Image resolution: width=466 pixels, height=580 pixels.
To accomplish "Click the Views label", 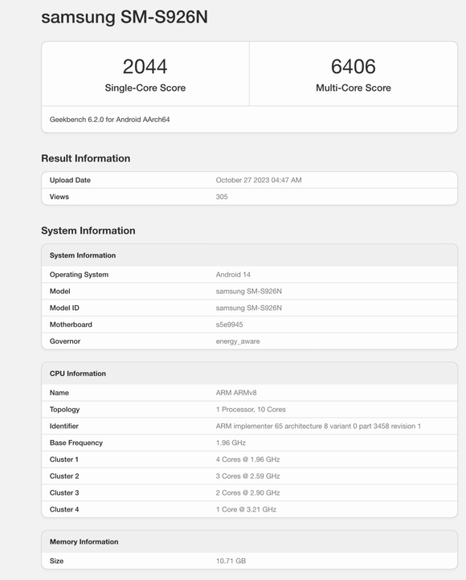I will 59,197.
